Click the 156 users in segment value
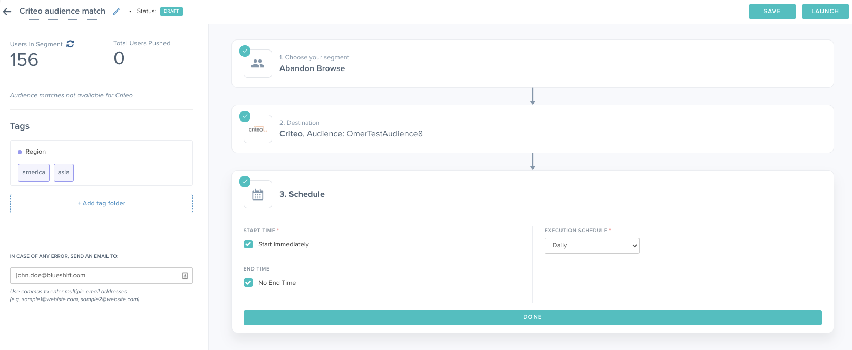 [x=24, y=60]
